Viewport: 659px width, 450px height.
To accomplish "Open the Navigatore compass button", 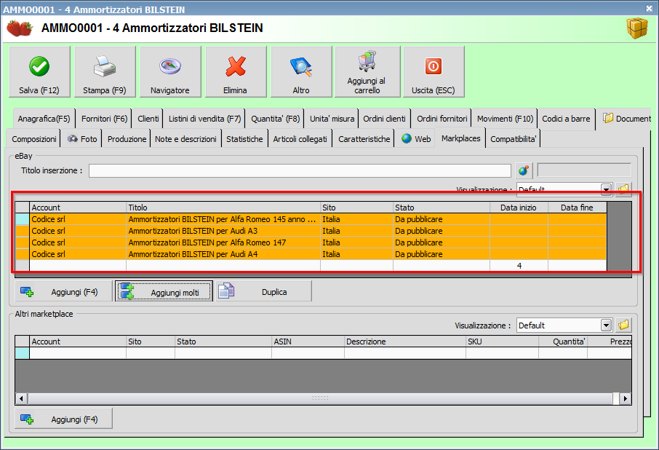I will click(170, 72).
